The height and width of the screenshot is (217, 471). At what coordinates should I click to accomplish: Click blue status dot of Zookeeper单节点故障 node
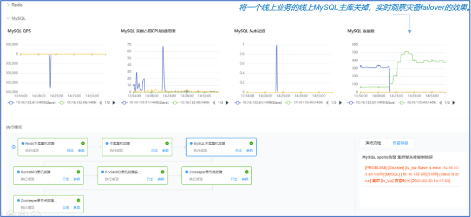pos(186,172)
